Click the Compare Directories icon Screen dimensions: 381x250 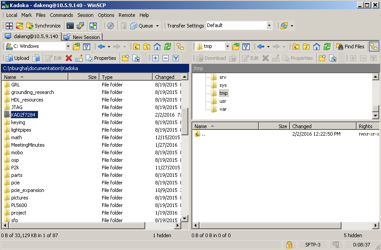click(x=9, y=26)
